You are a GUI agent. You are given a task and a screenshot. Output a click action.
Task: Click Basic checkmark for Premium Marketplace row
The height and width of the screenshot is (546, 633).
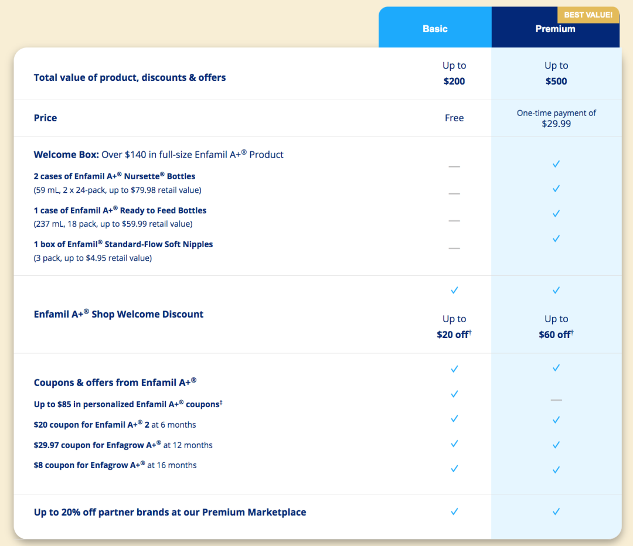click(455, 511)
